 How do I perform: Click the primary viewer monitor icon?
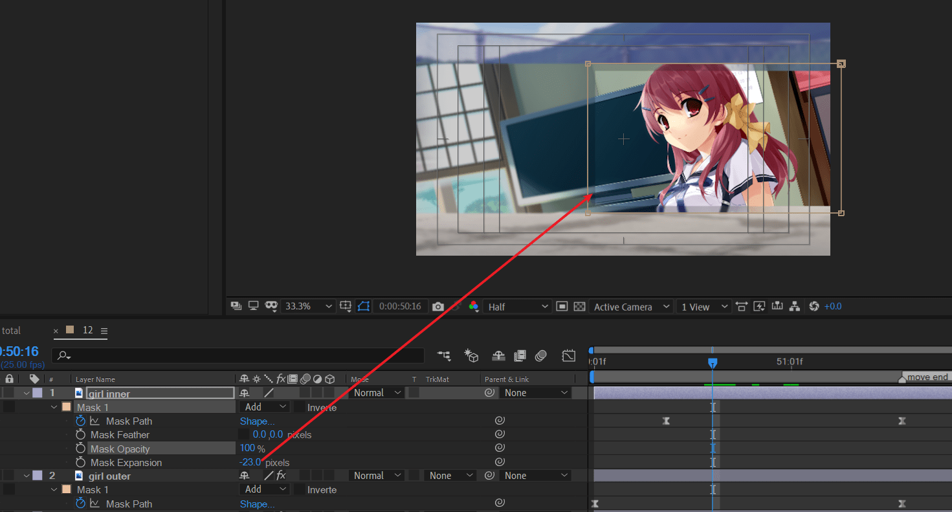pyautogui.click(x=254, y=306)
